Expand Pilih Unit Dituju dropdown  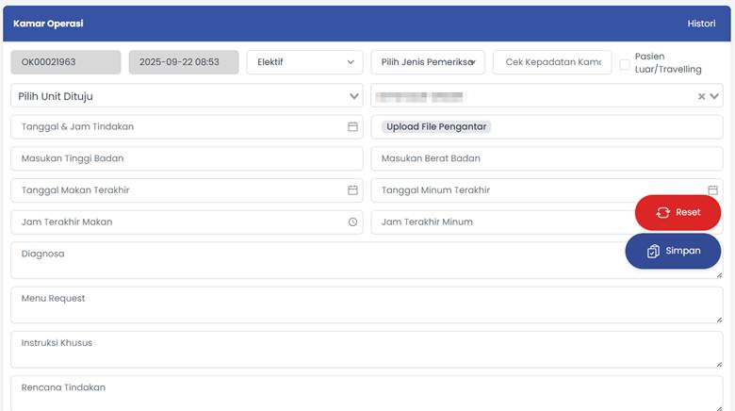(354, 96)
